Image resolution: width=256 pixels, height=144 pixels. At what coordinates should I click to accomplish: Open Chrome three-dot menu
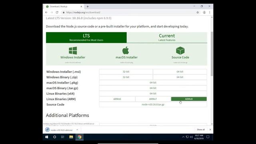pos(210,12)
